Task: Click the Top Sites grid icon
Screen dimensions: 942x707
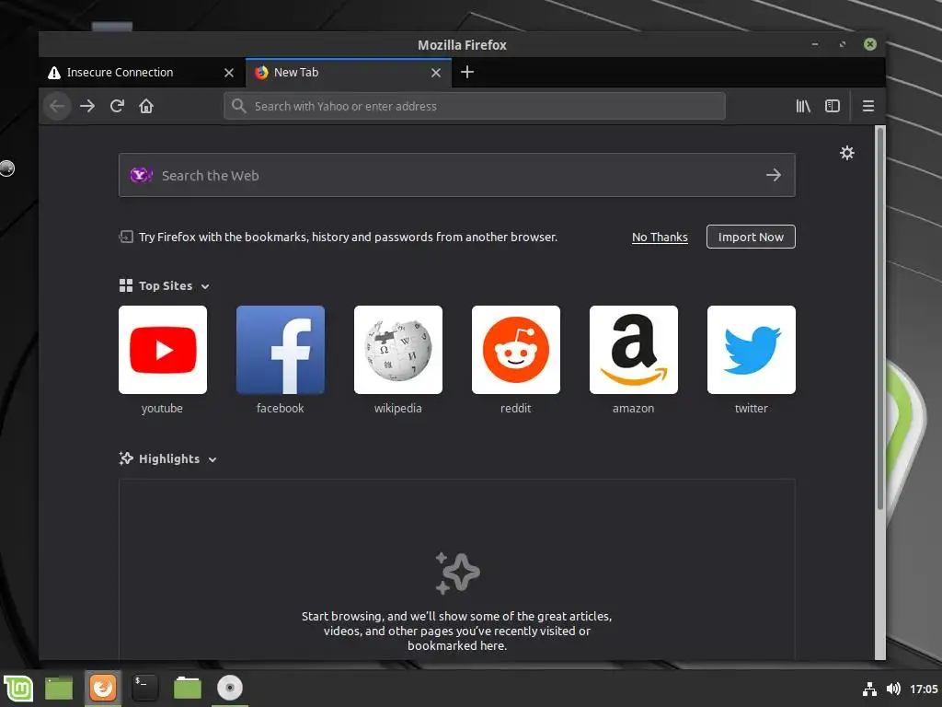Action: (125, 285)
